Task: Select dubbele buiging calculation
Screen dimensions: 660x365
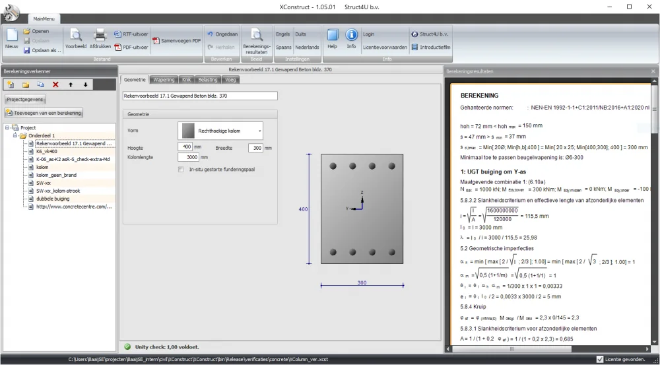Action: [53, 199]
